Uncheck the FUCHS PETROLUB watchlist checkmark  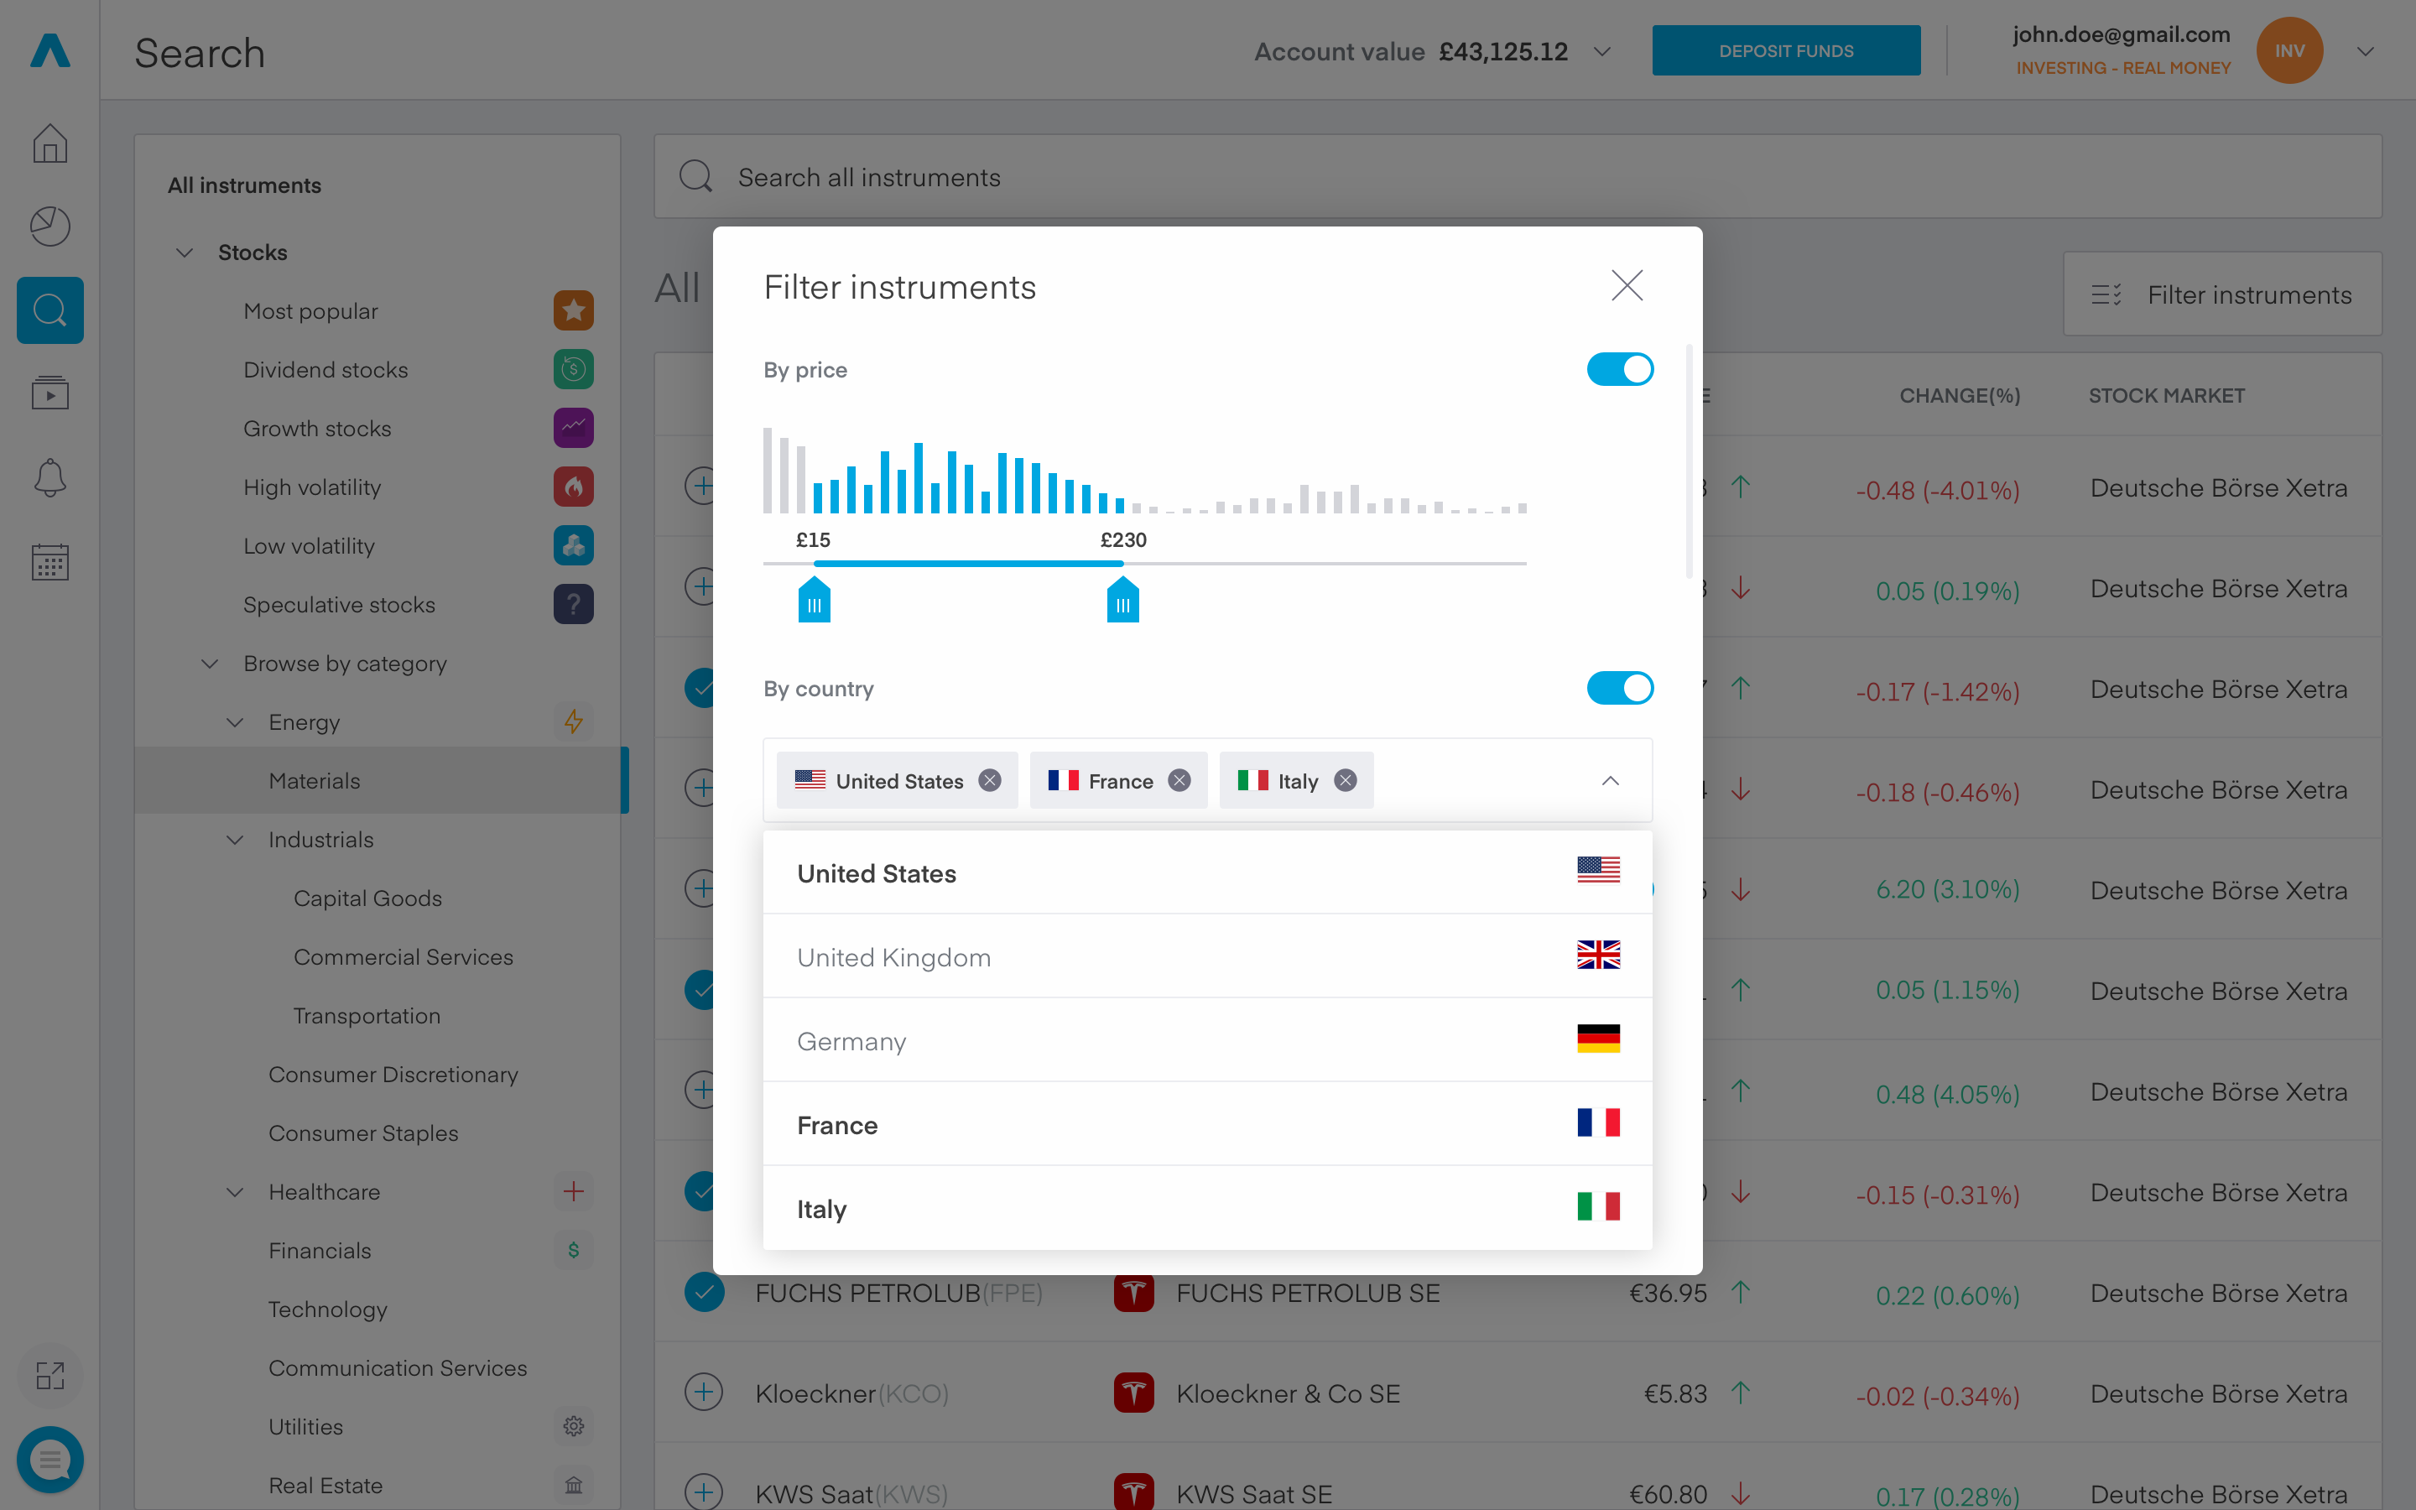704,1292
